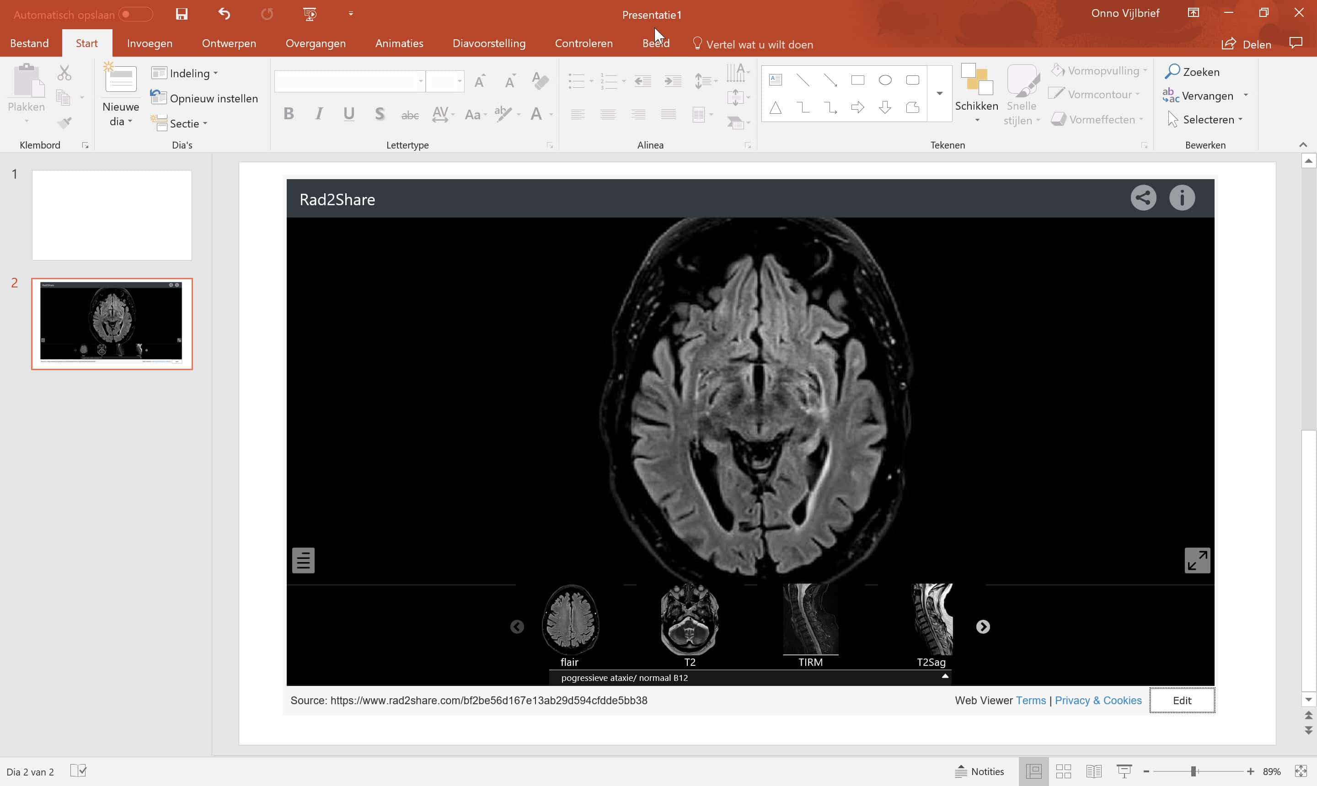1317x786 pixels.
Task: Open the font name combo box
Action: [x=350, y=81]
